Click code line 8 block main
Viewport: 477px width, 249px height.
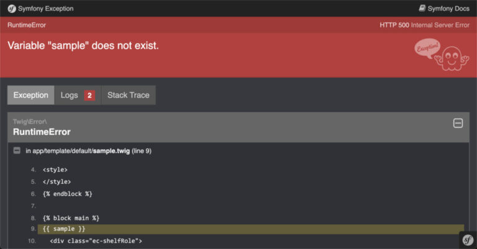click(x=71, y=218)
